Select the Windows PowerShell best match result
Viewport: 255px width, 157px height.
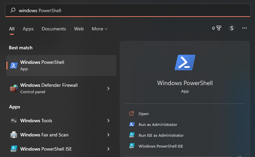[x=61, y=66]
